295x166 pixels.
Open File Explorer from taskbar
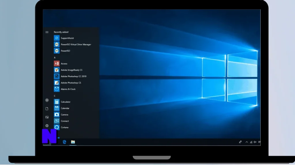coord(73,142)
